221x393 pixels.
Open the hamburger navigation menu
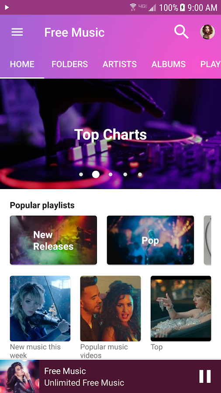pyautogui.click(x=17, y=32)
